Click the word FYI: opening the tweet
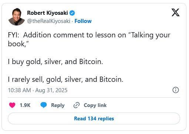This screenshot has width=189, height=134. [14, 35]
